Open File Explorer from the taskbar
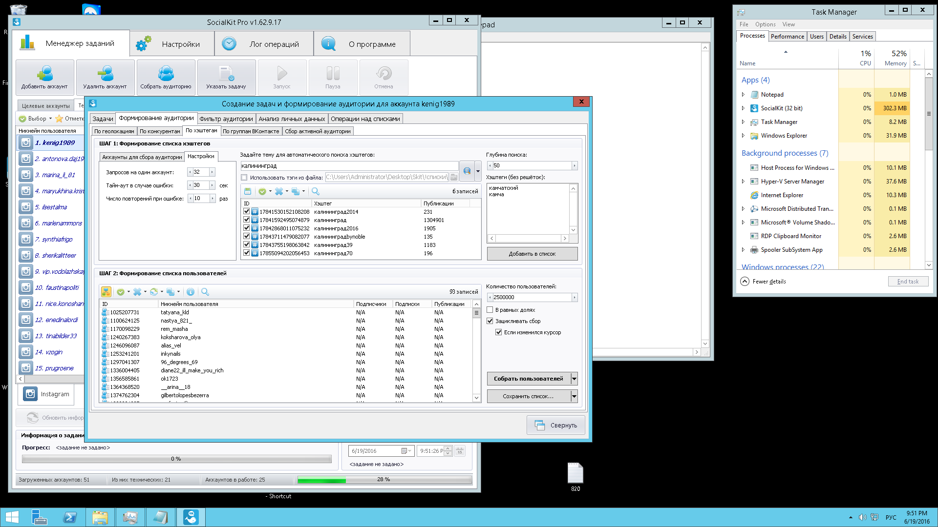 click(100, 517)
